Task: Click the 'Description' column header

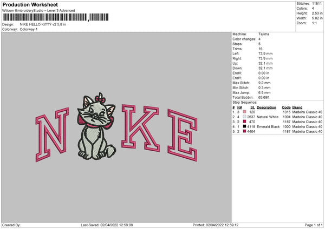Action: tap(266, 107)
